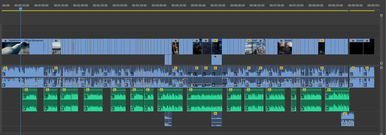Click fx badge on black 'Battle' clip near 09:00
This screenshot has width=386, height=135.
353,41
